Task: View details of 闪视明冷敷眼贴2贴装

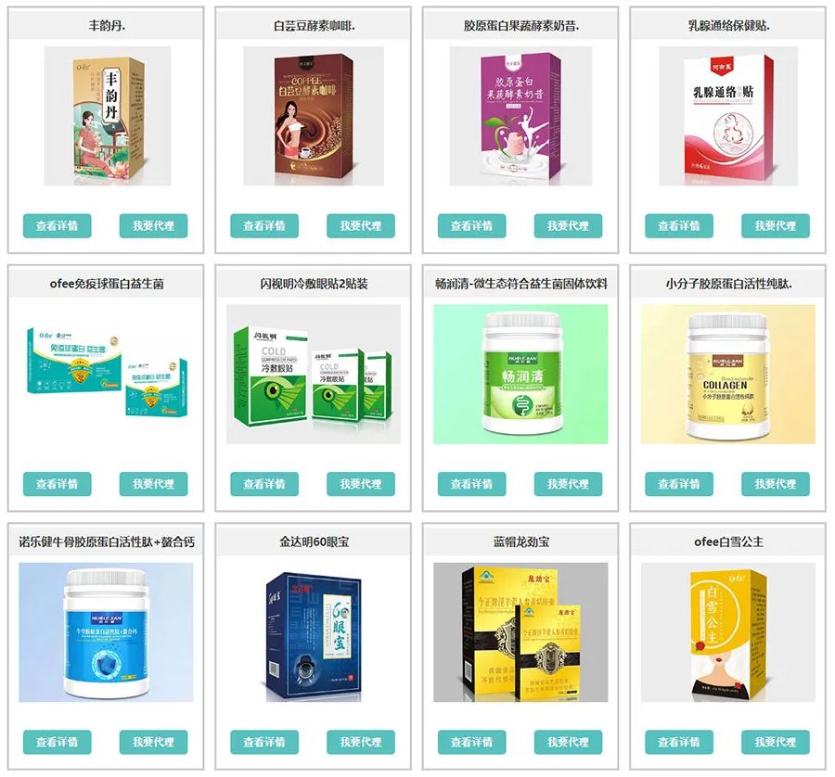Action: (264, 484)
